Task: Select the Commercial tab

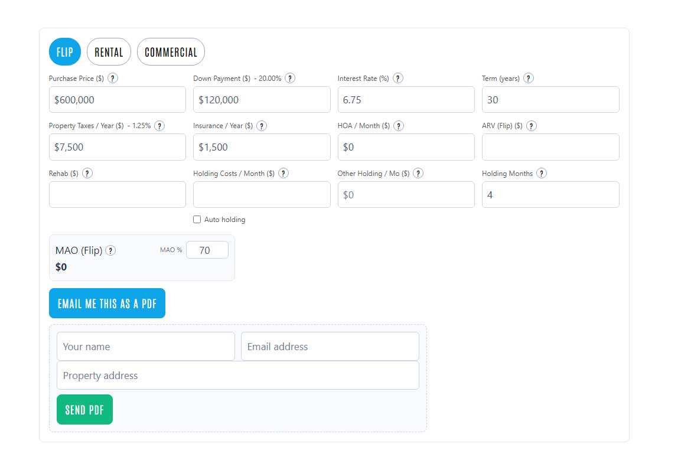Action: coord(171,52)
